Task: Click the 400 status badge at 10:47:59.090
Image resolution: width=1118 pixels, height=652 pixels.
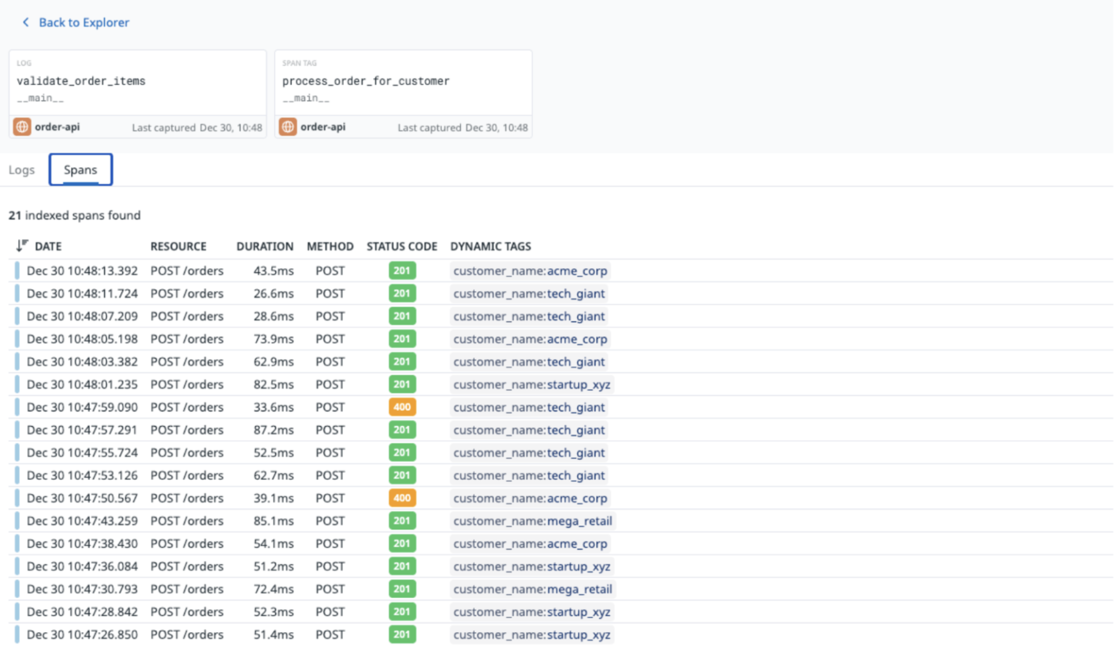Action: 402,407
